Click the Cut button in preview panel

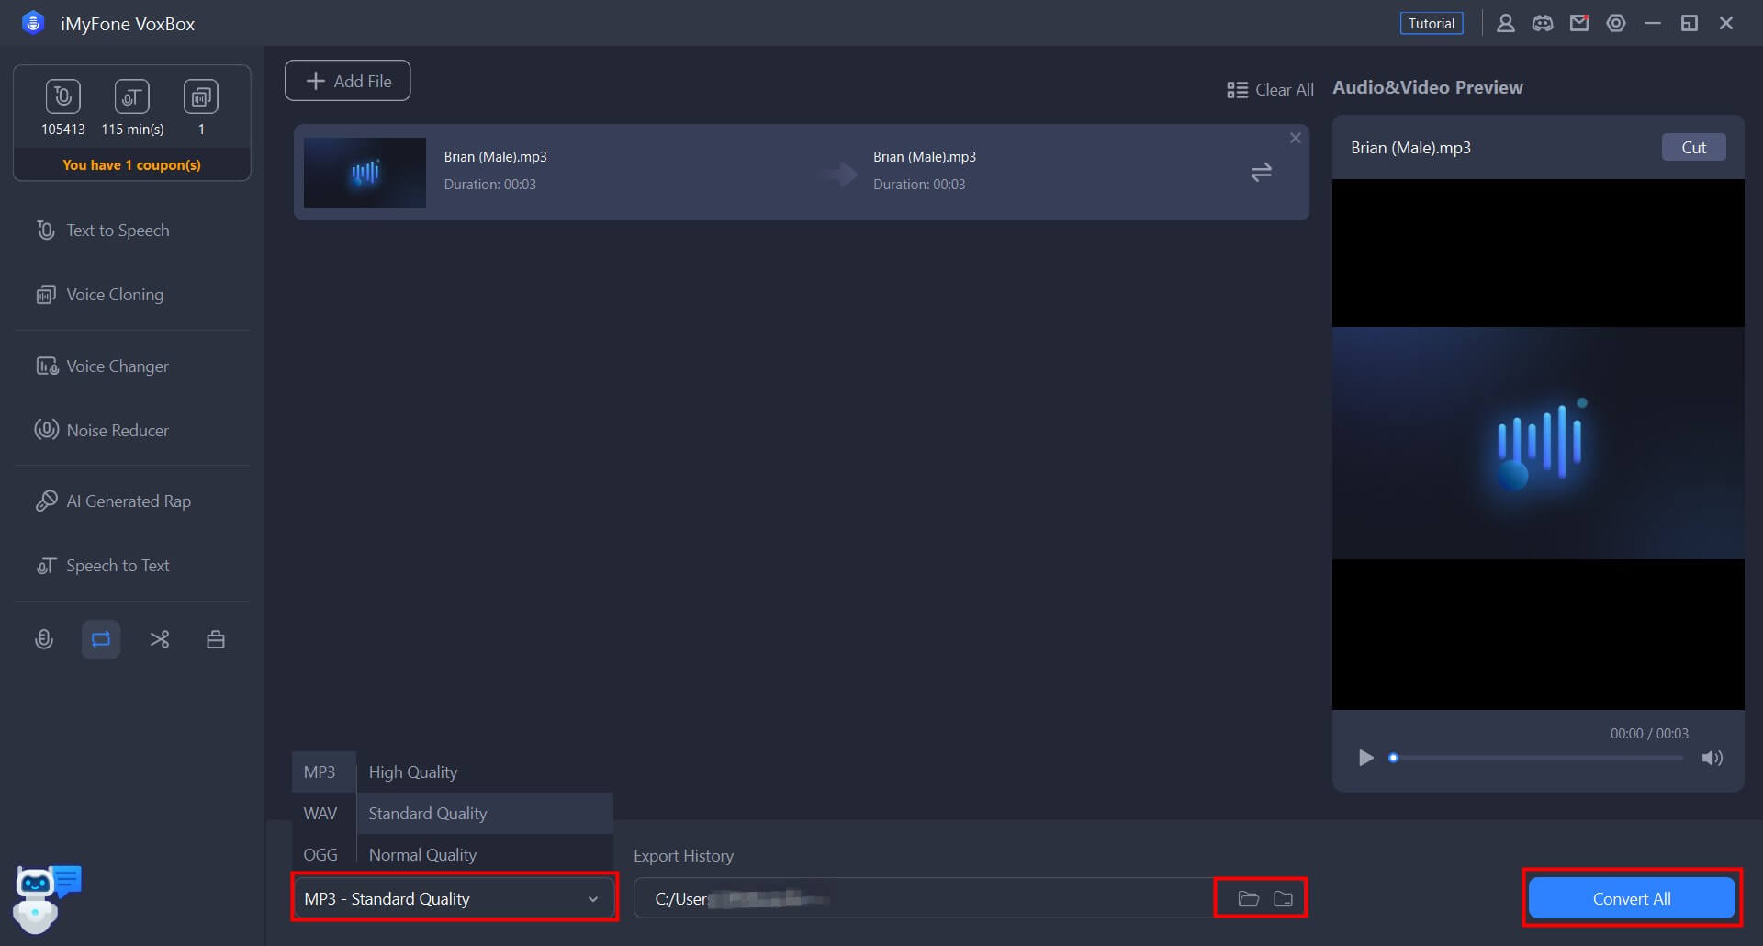[1693, 147]
